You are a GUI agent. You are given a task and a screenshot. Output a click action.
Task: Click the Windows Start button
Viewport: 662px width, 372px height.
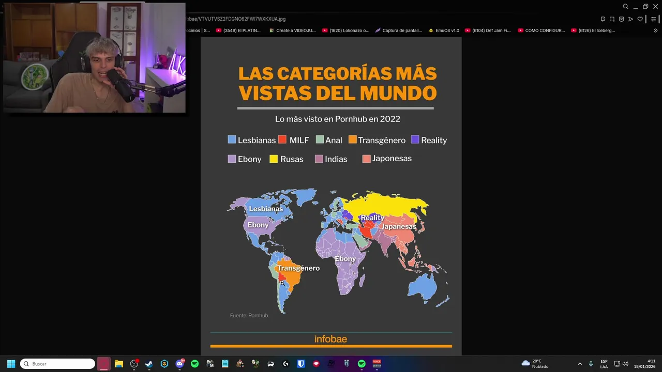pyautogui.click(x=11, y=364)
